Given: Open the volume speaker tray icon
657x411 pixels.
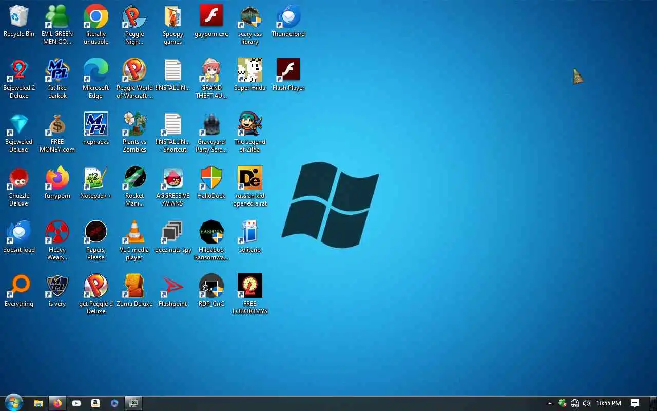Looking at the screenshot, I should coord(587,403).
